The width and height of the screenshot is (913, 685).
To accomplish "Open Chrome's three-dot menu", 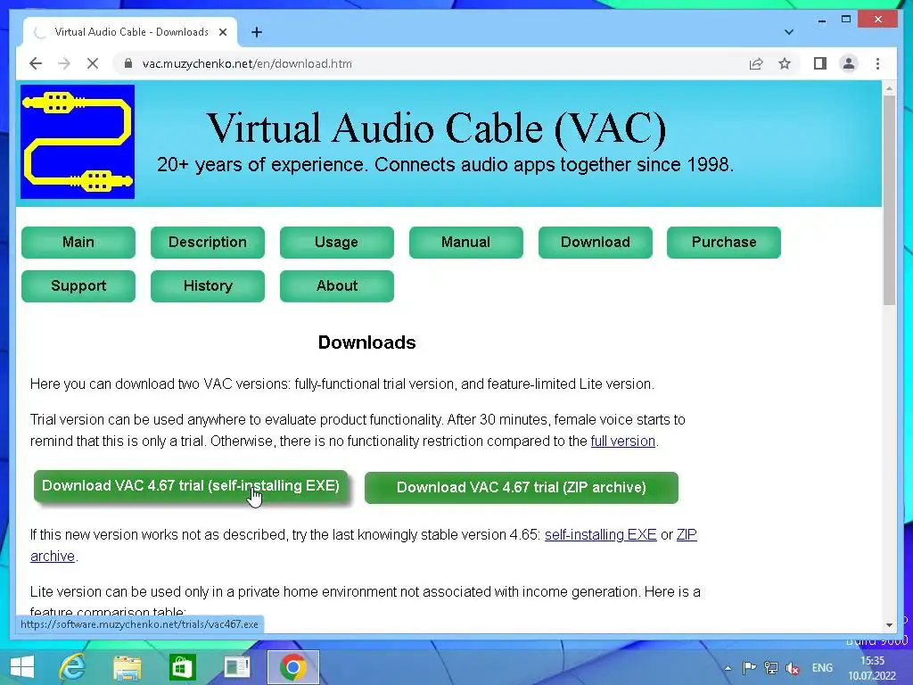I will click(877, 63).
